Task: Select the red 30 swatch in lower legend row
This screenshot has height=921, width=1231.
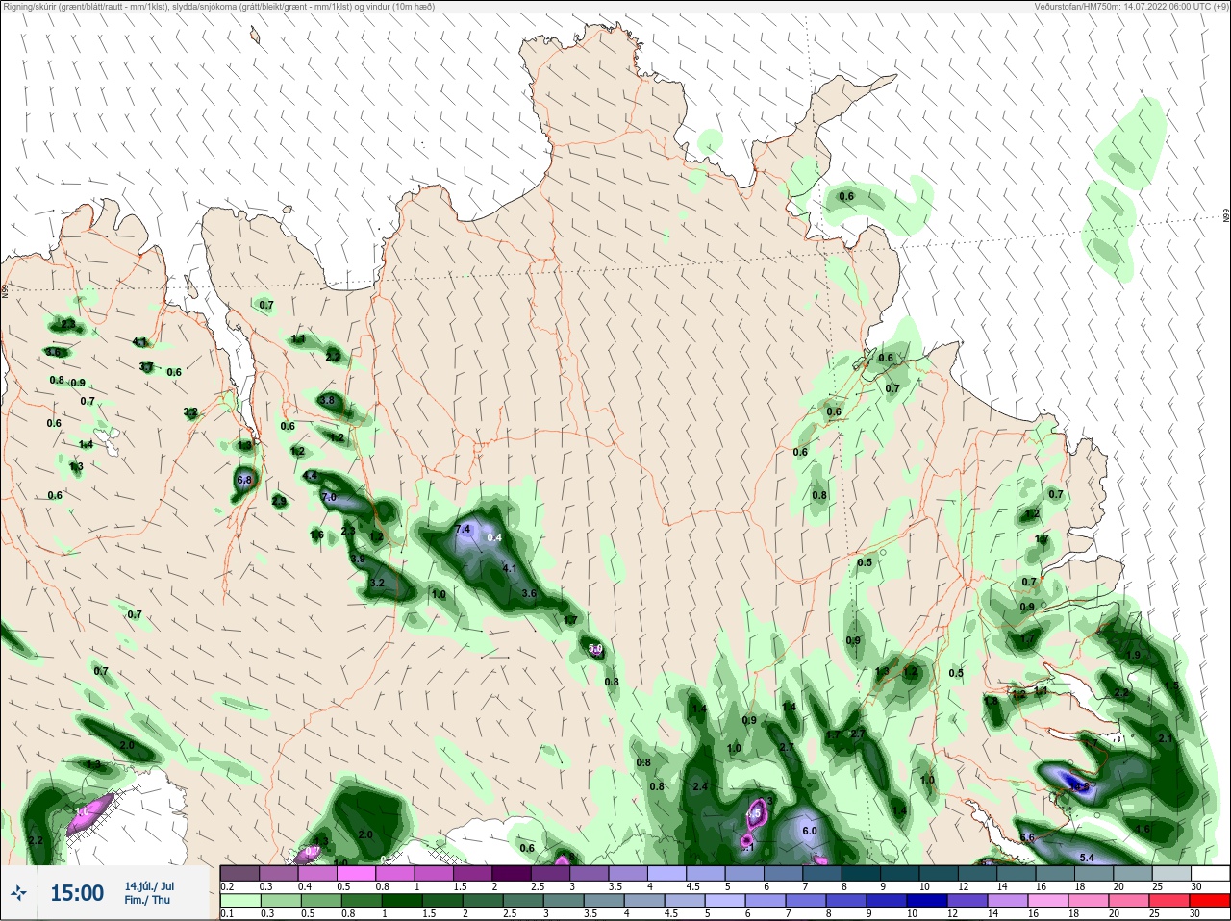Action: click(1210, 901)
